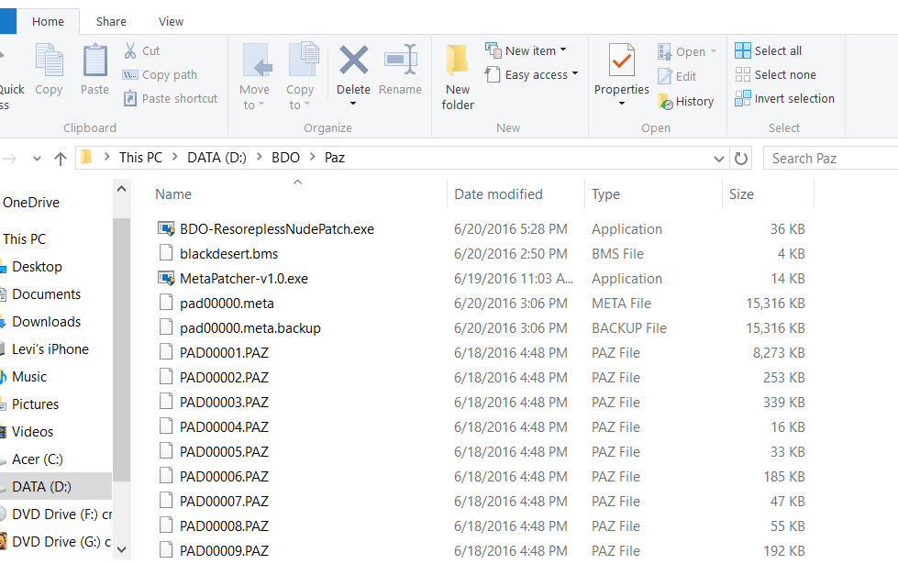This screenshot has height=564, width=898.
Task: Open the New item dropdown menu
Action: tap(527, 51)
